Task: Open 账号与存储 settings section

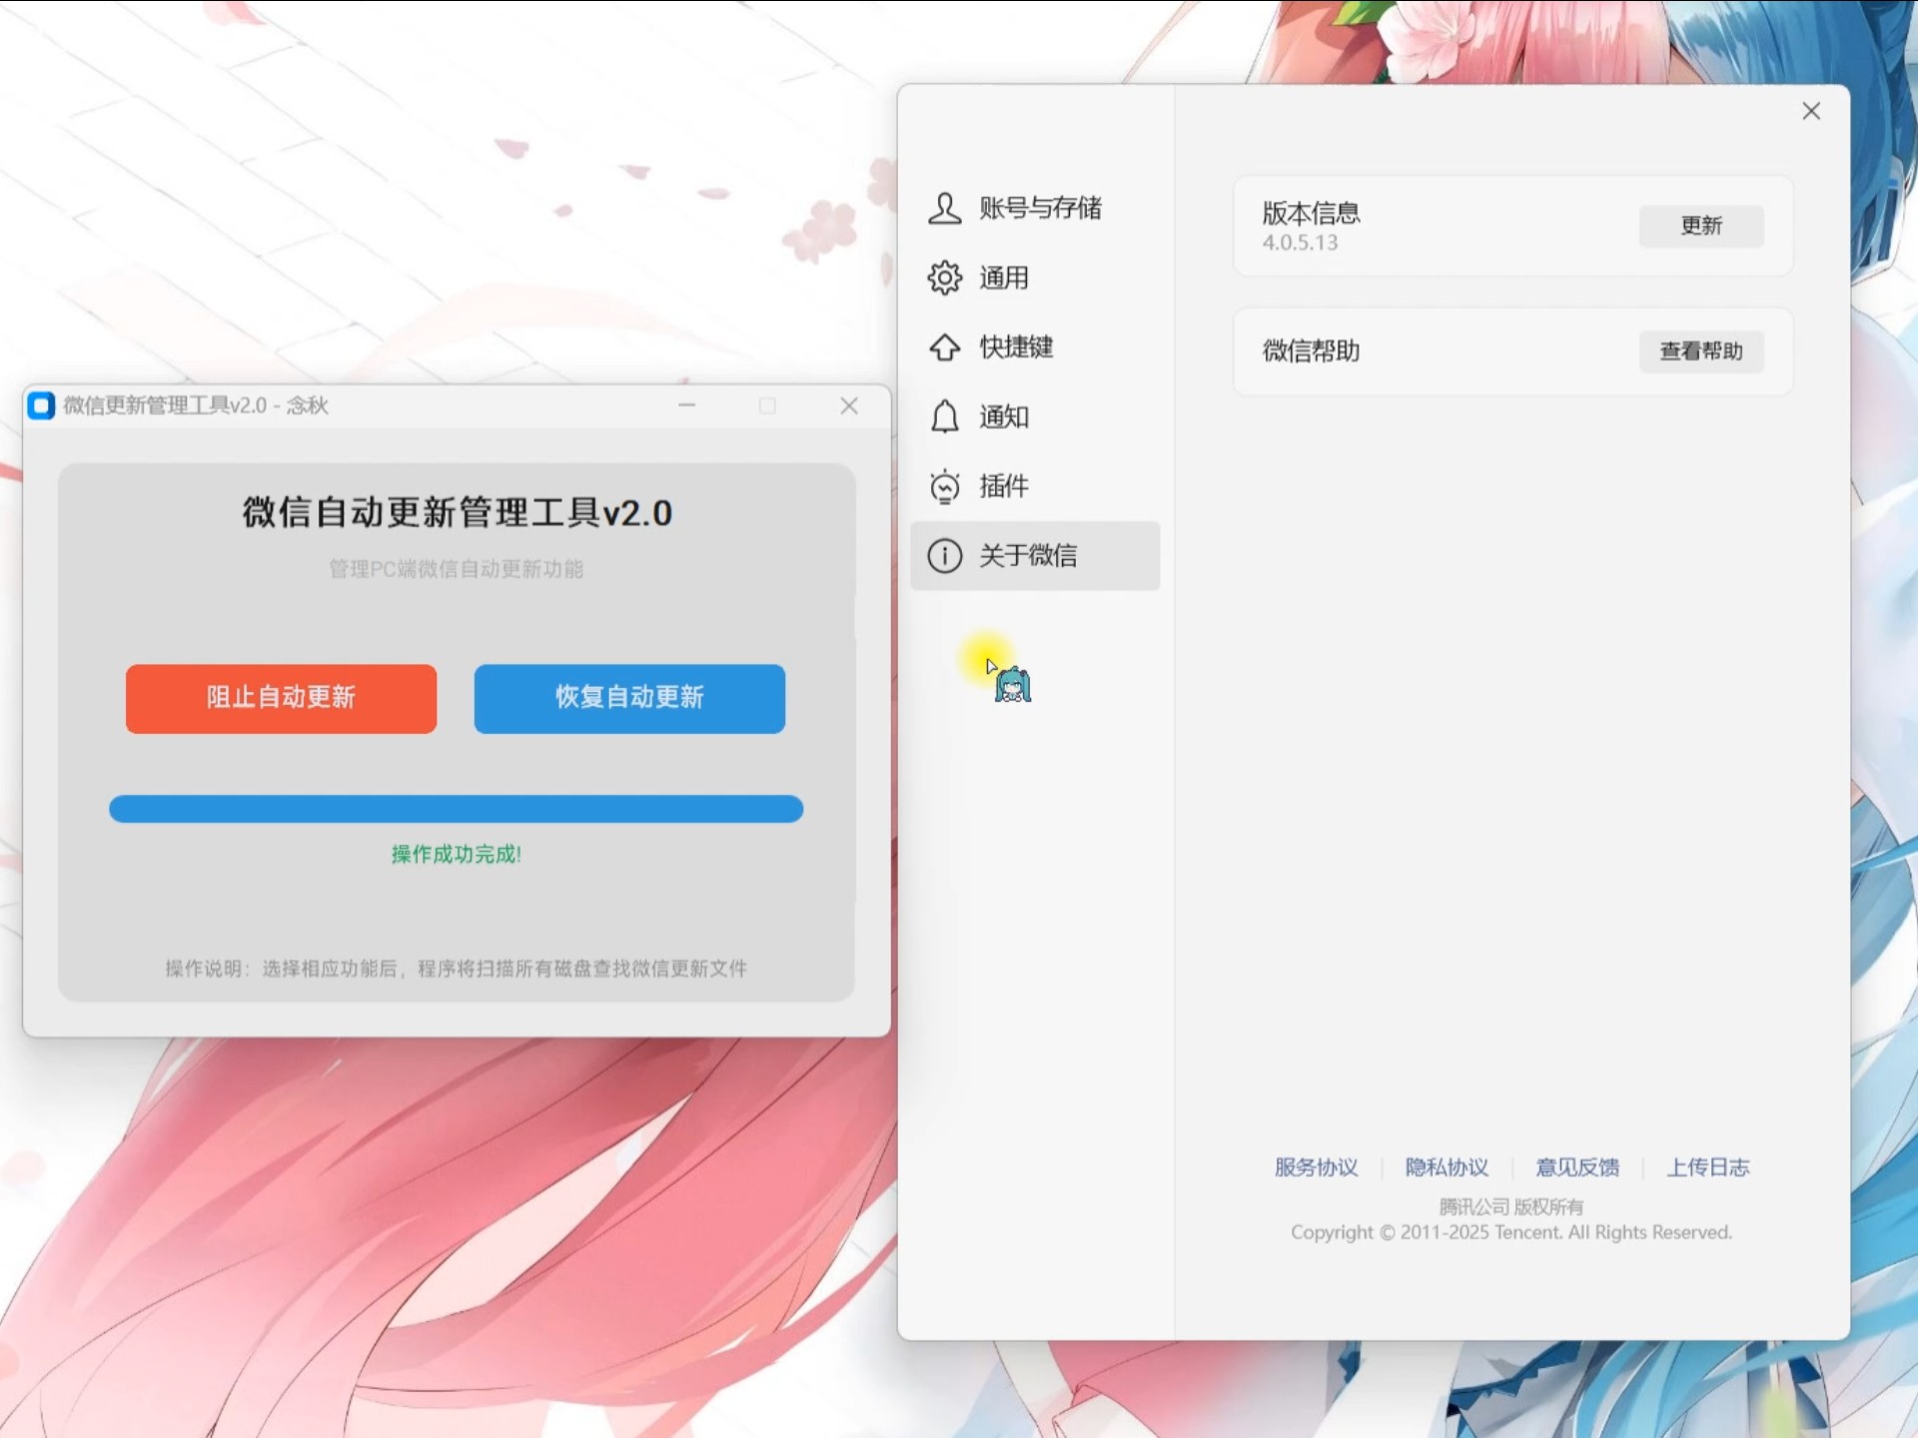Action: 1035,208
